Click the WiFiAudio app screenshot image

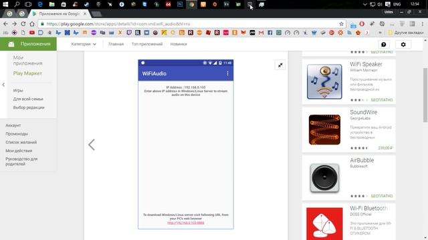tap(186, 144)
